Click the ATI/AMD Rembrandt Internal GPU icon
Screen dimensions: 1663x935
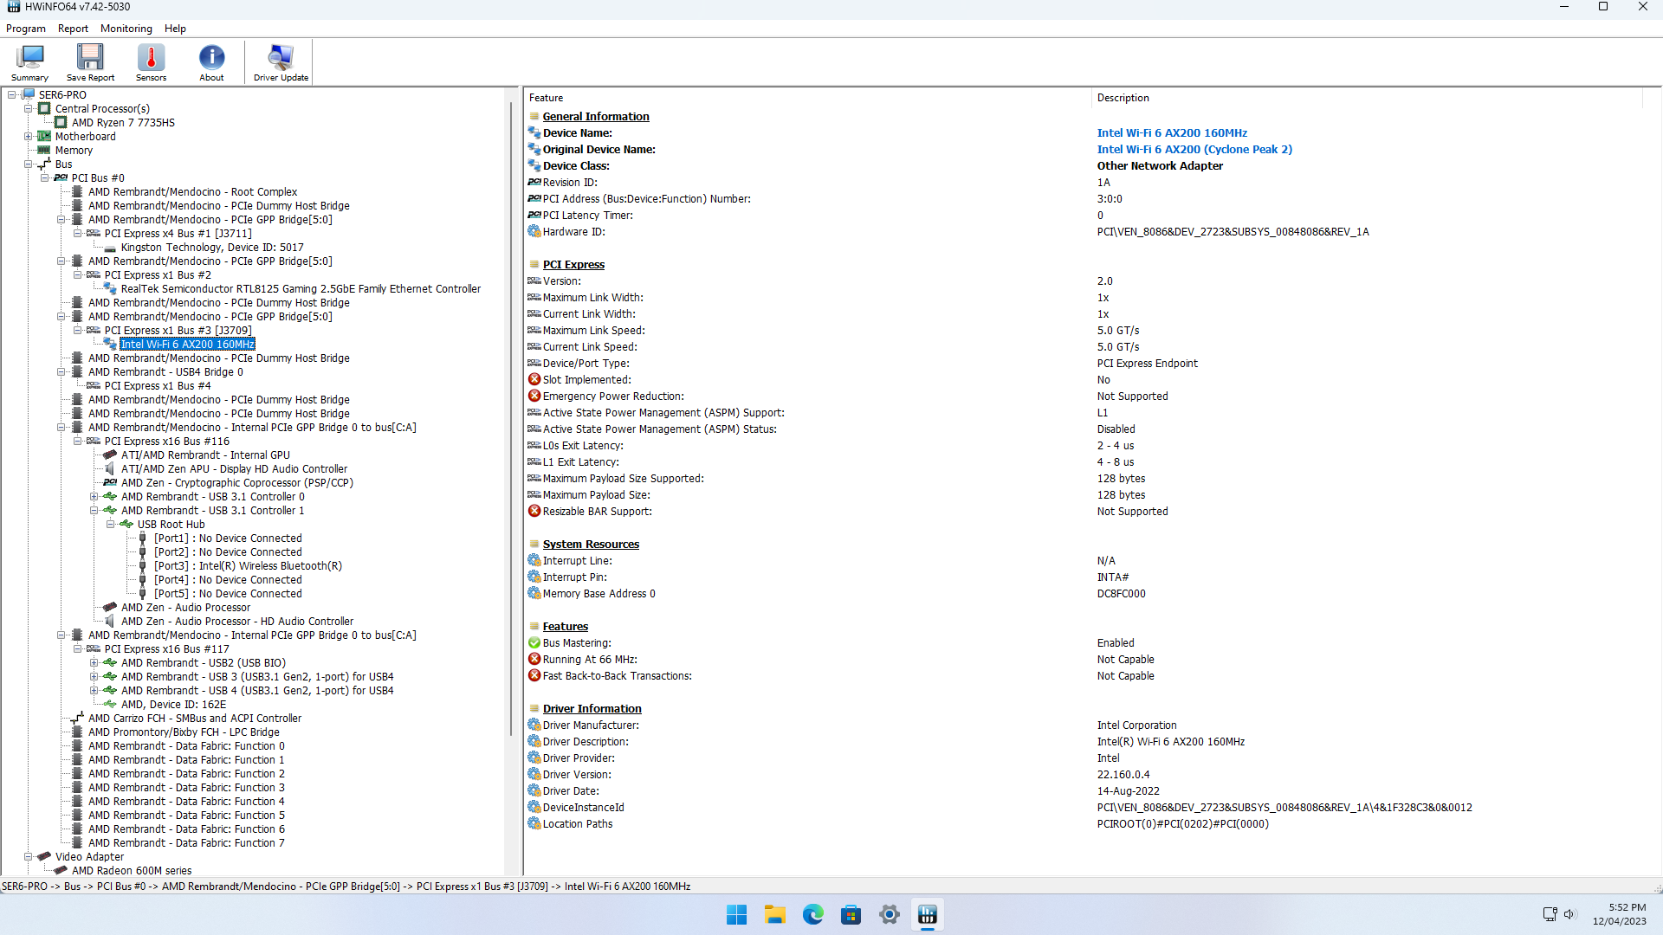point(110,455)
